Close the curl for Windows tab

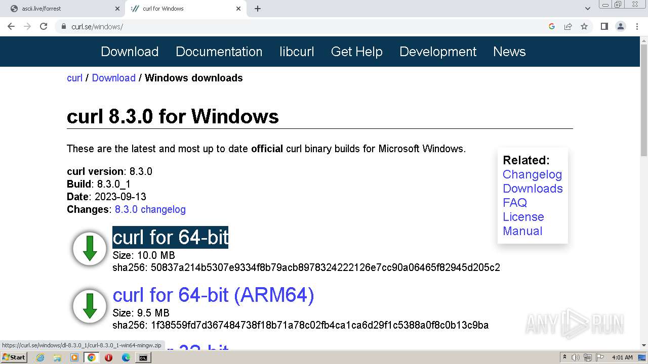click(x=238, y=9)
